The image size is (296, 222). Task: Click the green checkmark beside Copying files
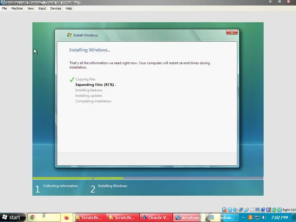(x=72, y=79)
